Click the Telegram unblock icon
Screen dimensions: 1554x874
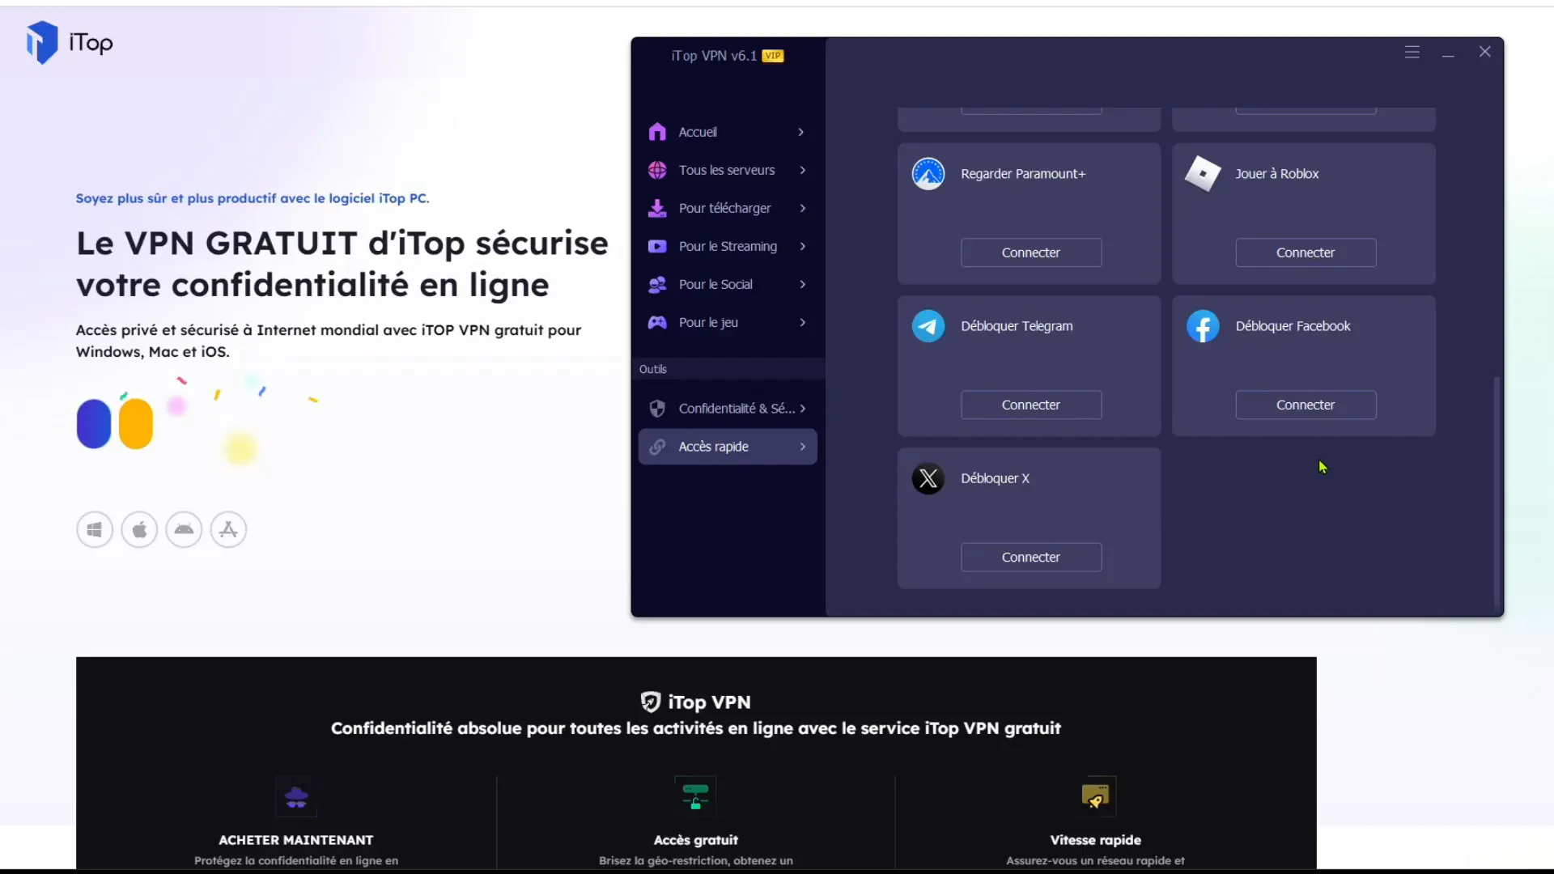928,325
